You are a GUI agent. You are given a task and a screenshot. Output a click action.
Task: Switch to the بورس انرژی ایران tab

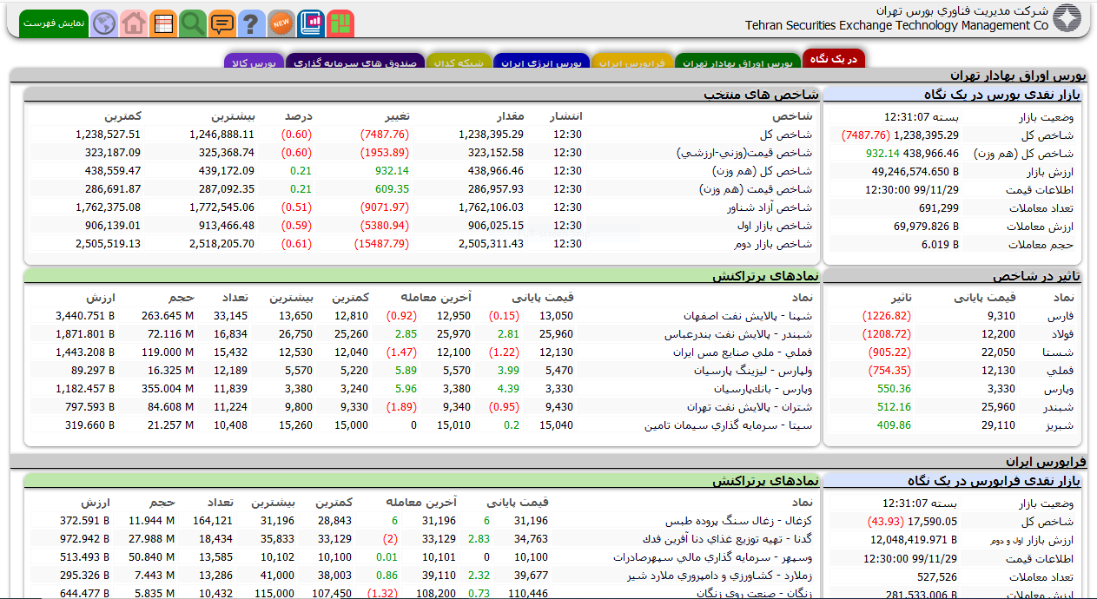[541, 63]
